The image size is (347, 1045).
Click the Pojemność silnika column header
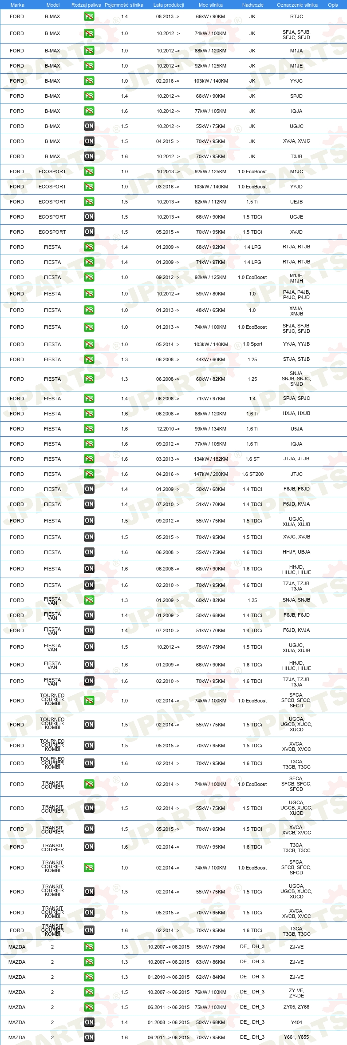[124, 5]
